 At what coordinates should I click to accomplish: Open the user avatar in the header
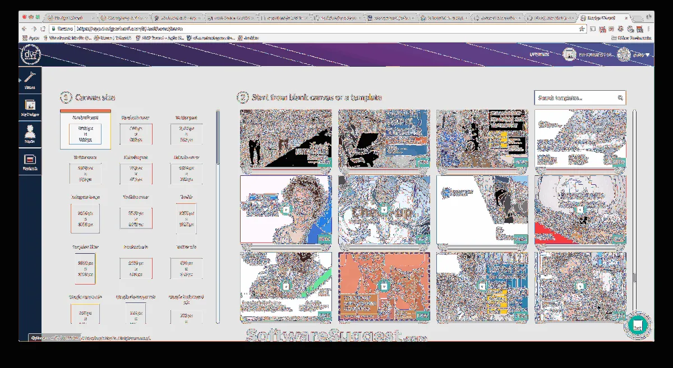[624, 54]
